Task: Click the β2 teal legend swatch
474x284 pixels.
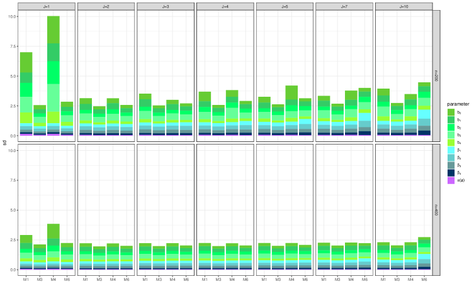Action: coord(451,158)
